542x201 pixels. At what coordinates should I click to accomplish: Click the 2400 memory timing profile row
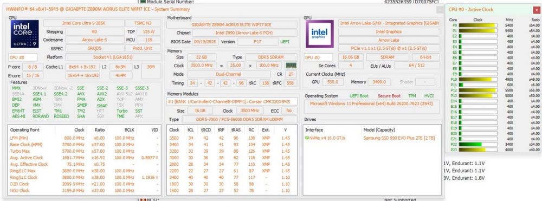232,177
